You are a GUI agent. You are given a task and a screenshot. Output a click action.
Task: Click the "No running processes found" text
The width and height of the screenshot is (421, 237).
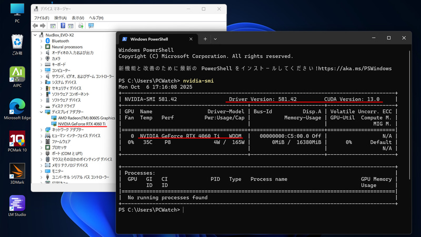tap(167, 197)
